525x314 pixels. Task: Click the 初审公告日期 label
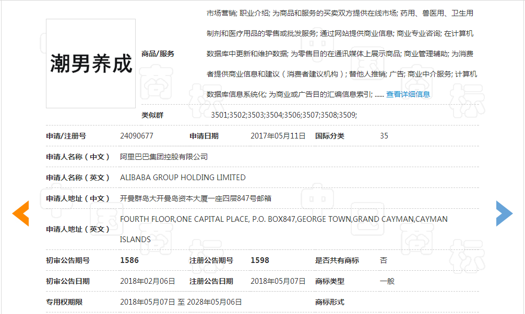pos(68,282)
